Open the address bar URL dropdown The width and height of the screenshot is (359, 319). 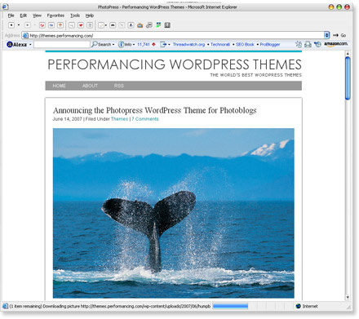click(x=326, y=35)
